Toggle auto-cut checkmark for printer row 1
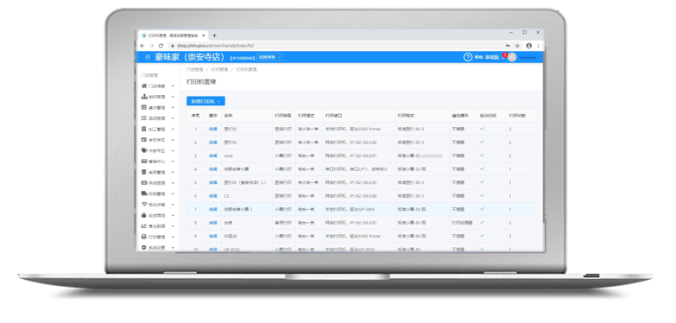The width and height of the screenshot is (676, 323). tap(482, 129)
